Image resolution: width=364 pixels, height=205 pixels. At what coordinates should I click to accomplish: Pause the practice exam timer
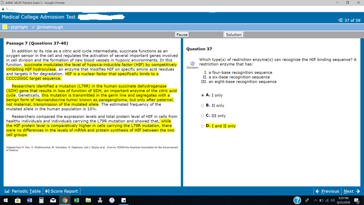tap(182, 35)
